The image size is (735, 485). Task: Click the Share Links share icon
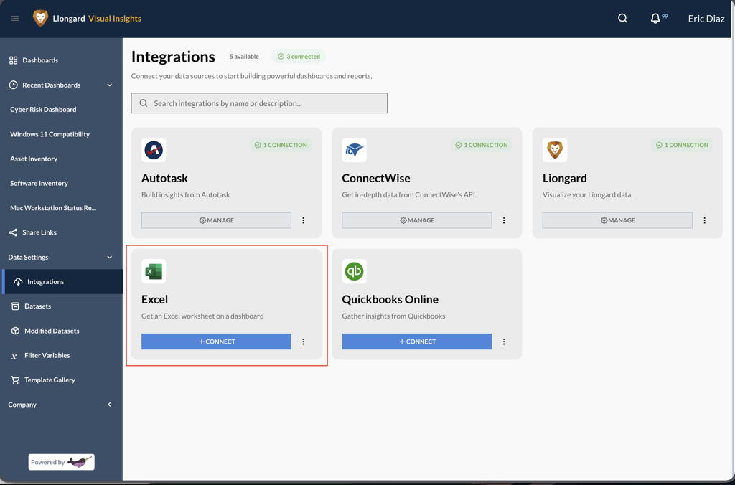pos(13,232)
